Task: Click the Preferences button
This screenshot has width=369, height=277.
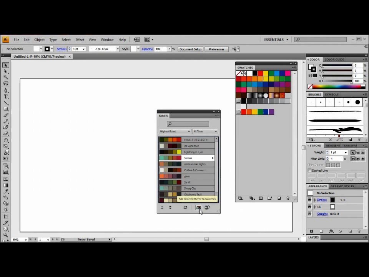Action: (216, 49)
